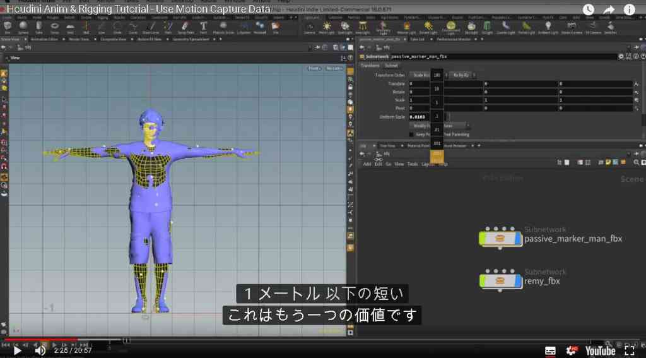Add a Sky Light from shelf
This screenshot has width=646, height=358.
click(471, 28)
